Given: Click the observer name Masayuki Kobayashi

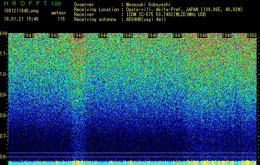Looking at the screenshot, I should click(x=148, y=5).
